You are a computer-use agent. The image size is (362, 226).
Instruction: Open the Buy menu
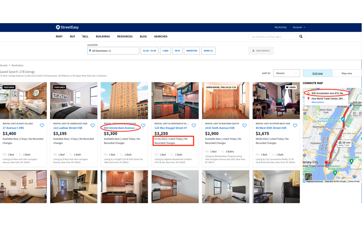pos(73,36)
